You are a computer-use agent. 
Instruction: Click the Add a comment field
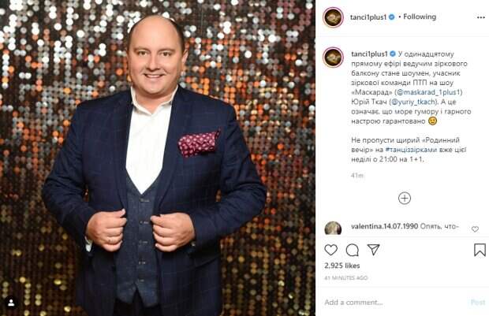(x=394, y=303)
